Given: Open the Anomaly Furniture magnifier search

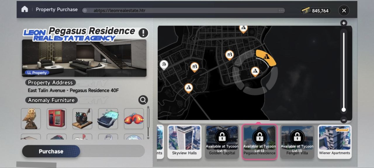Looking at the screenshot, I should point(143,100).
